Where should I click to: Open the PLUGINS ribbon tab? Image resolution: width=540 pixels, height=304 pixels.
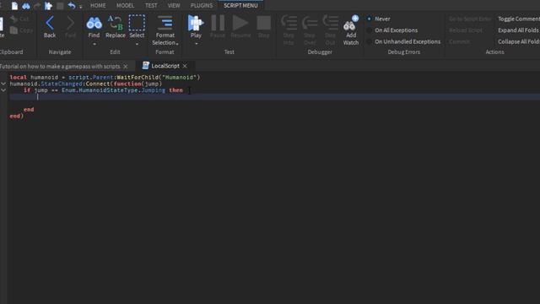pyautogui.click(x=202, y=6)
